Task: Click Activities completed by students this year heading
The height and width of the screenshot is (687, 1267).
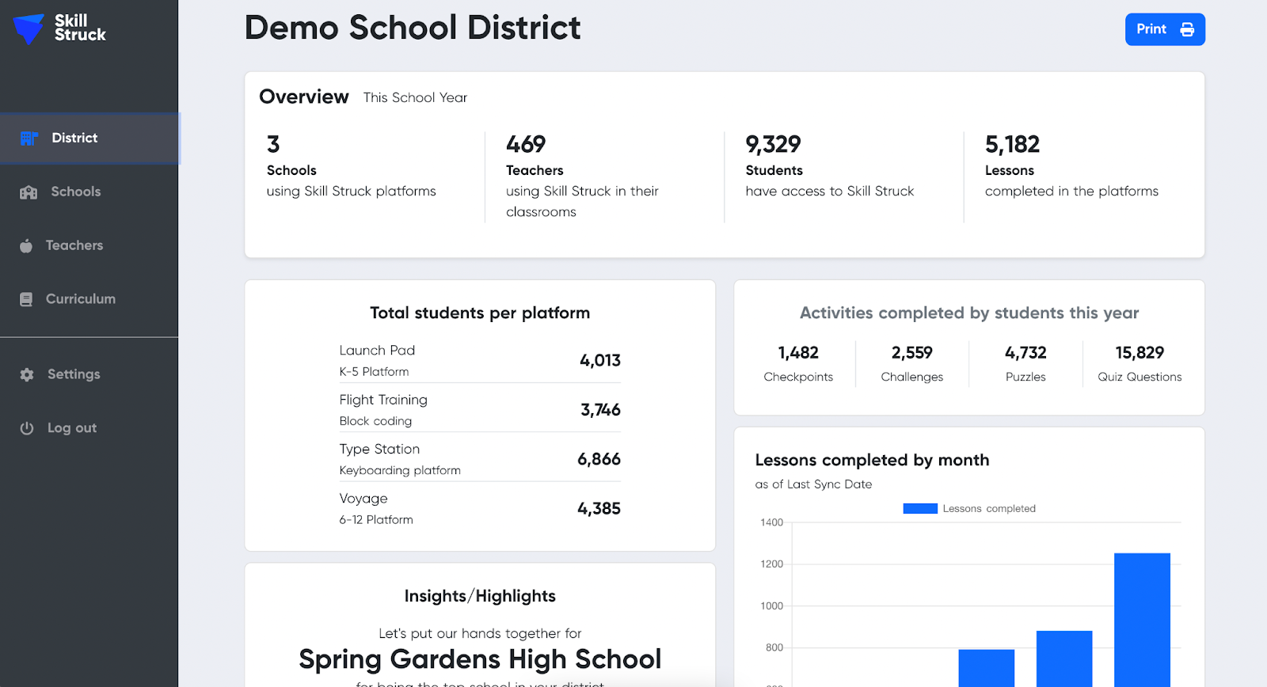Action: (x=969, y=313)
